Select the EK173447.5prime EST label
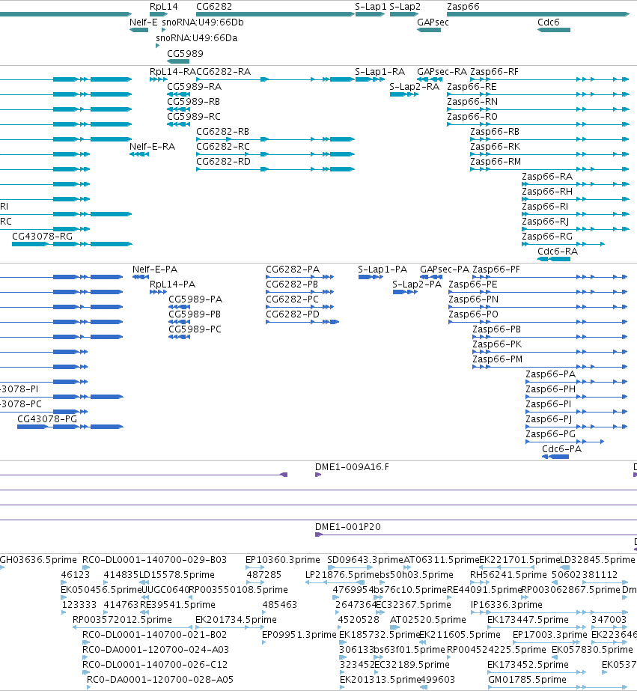This screenshot has height=691, width=637. point(528,620)
